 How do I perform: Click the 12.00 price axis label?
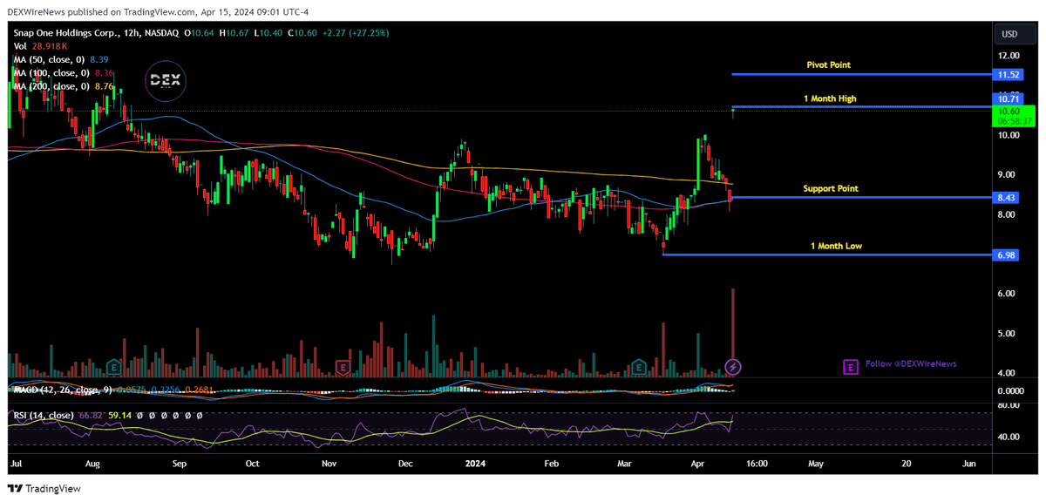(1009, 56)
